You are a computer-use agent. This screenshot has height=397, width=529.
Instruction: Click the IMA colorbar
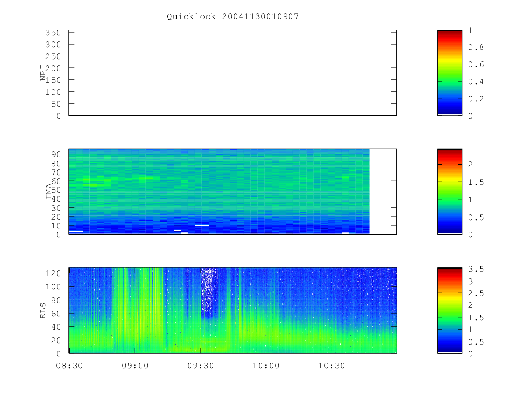coord(450,191)
